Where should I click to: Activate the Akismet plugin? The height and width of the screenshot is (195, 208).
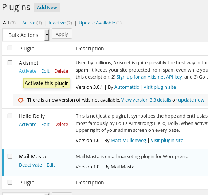click(28, 71)
